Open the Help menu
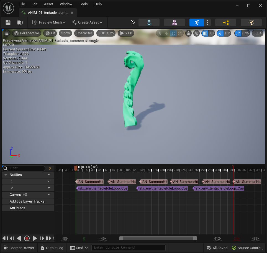 [x=98, y=4]
